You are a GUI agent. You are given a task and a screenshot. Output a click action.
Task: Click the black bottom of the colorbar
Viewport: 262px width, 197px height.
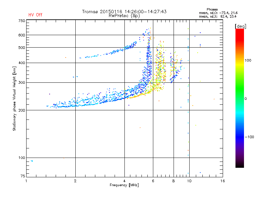[240, 165]
